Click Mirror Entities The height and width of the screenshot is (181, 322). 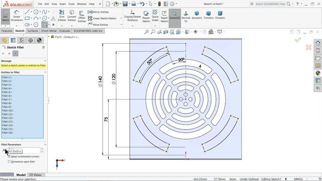pos(98,12)
